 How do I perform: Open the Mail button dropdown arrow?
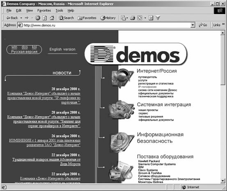pyautogui.click(x=127, y=18)
